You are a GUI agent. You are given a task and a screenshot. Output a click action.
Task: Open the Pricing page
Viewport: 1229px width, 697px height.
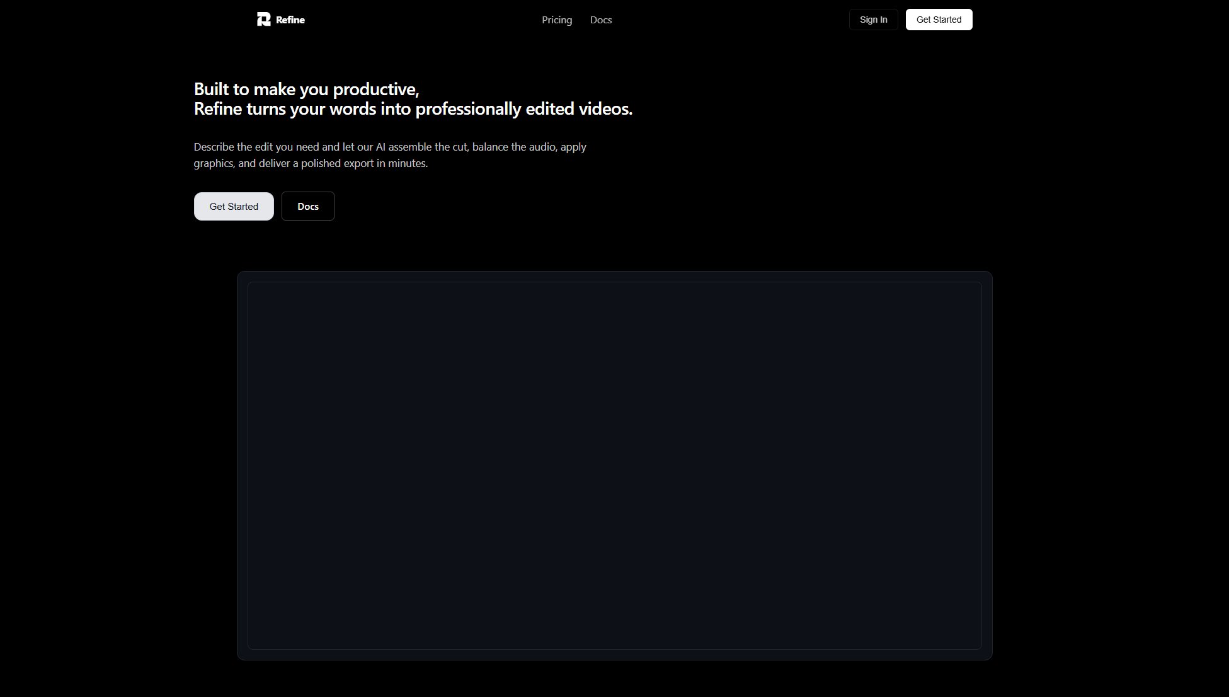coord(557,20)
